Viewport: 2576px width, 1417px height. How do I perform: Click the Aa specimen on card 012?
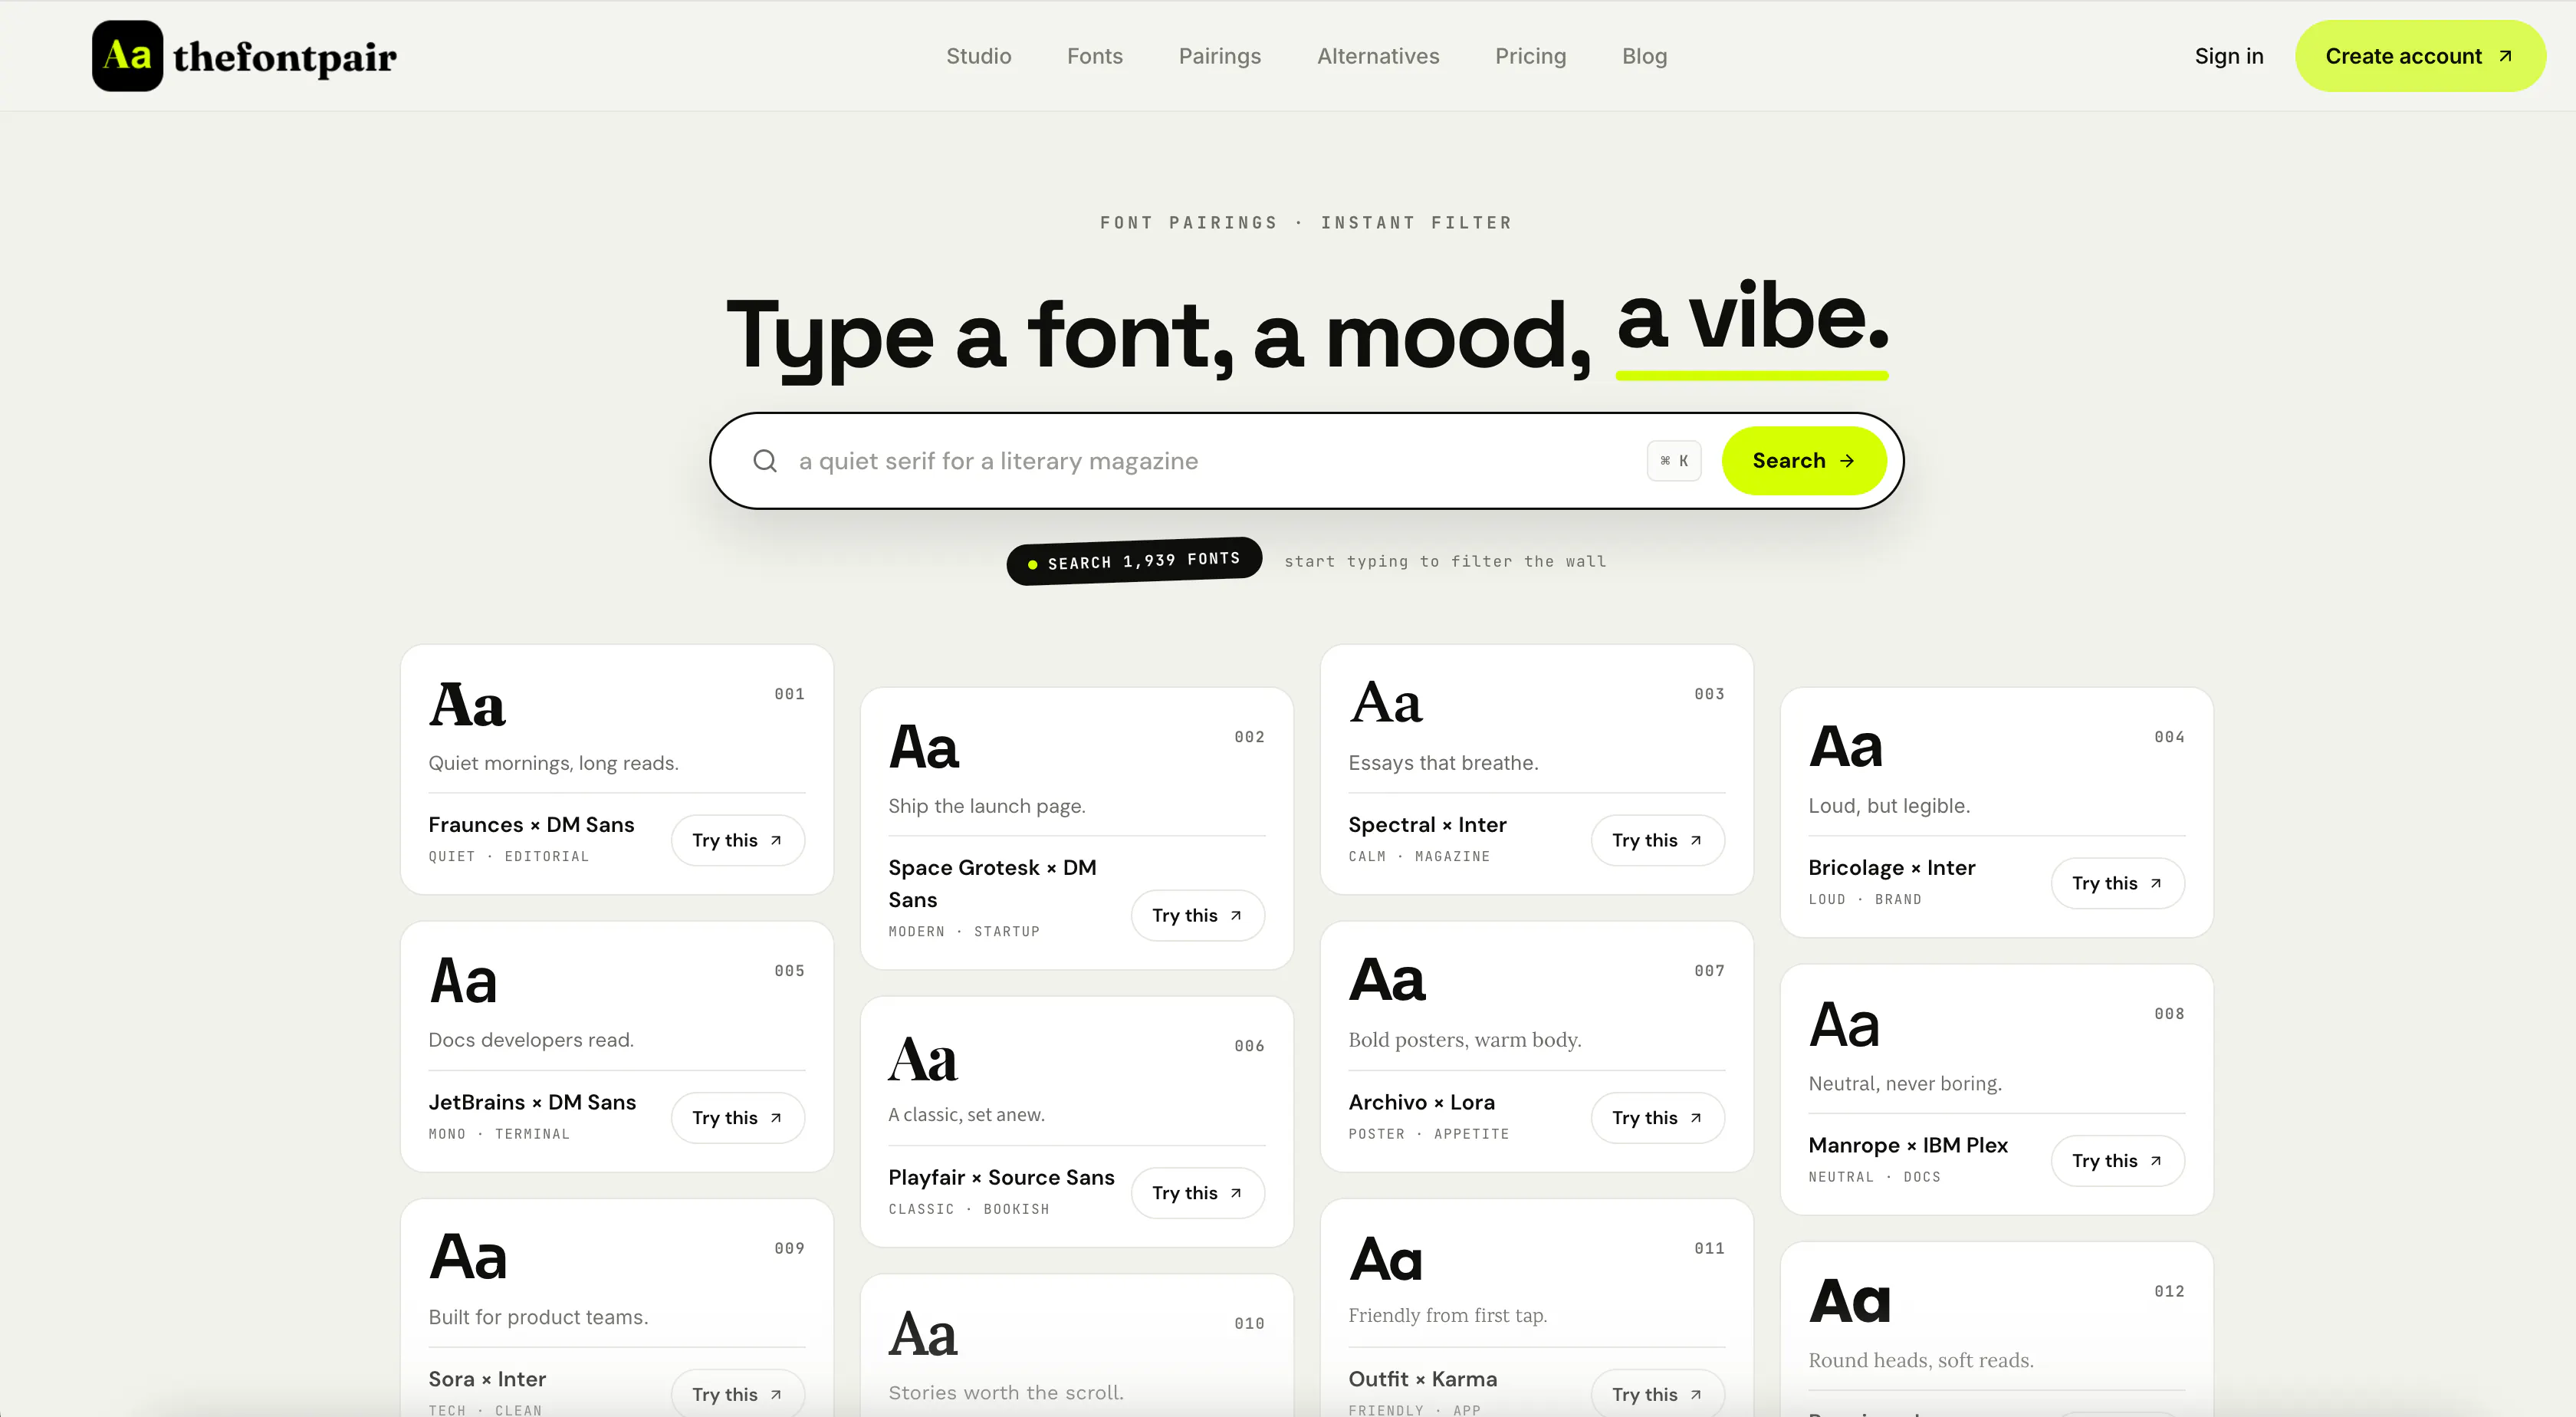click(1849, 1301)
